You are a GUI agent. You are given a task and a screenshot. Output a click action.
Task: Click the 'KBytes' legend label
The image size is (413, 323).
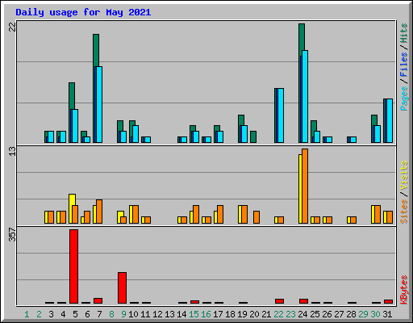[403, 290]
